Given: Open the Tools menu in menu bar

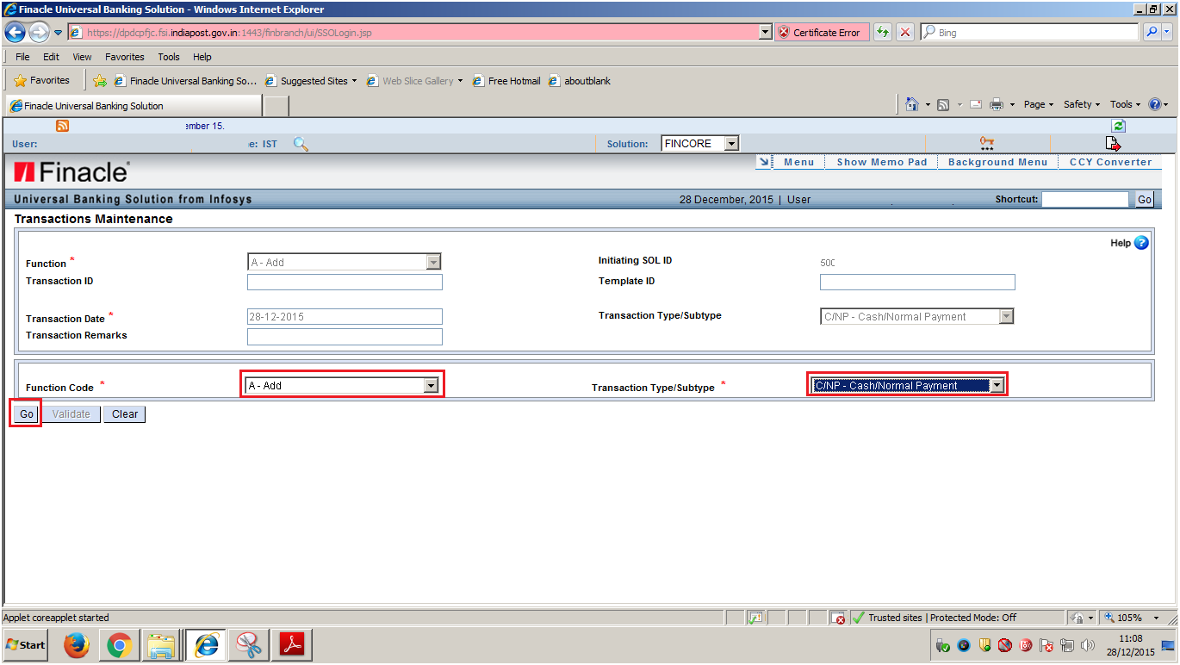Looking at the screenshot, I should 169,57.
